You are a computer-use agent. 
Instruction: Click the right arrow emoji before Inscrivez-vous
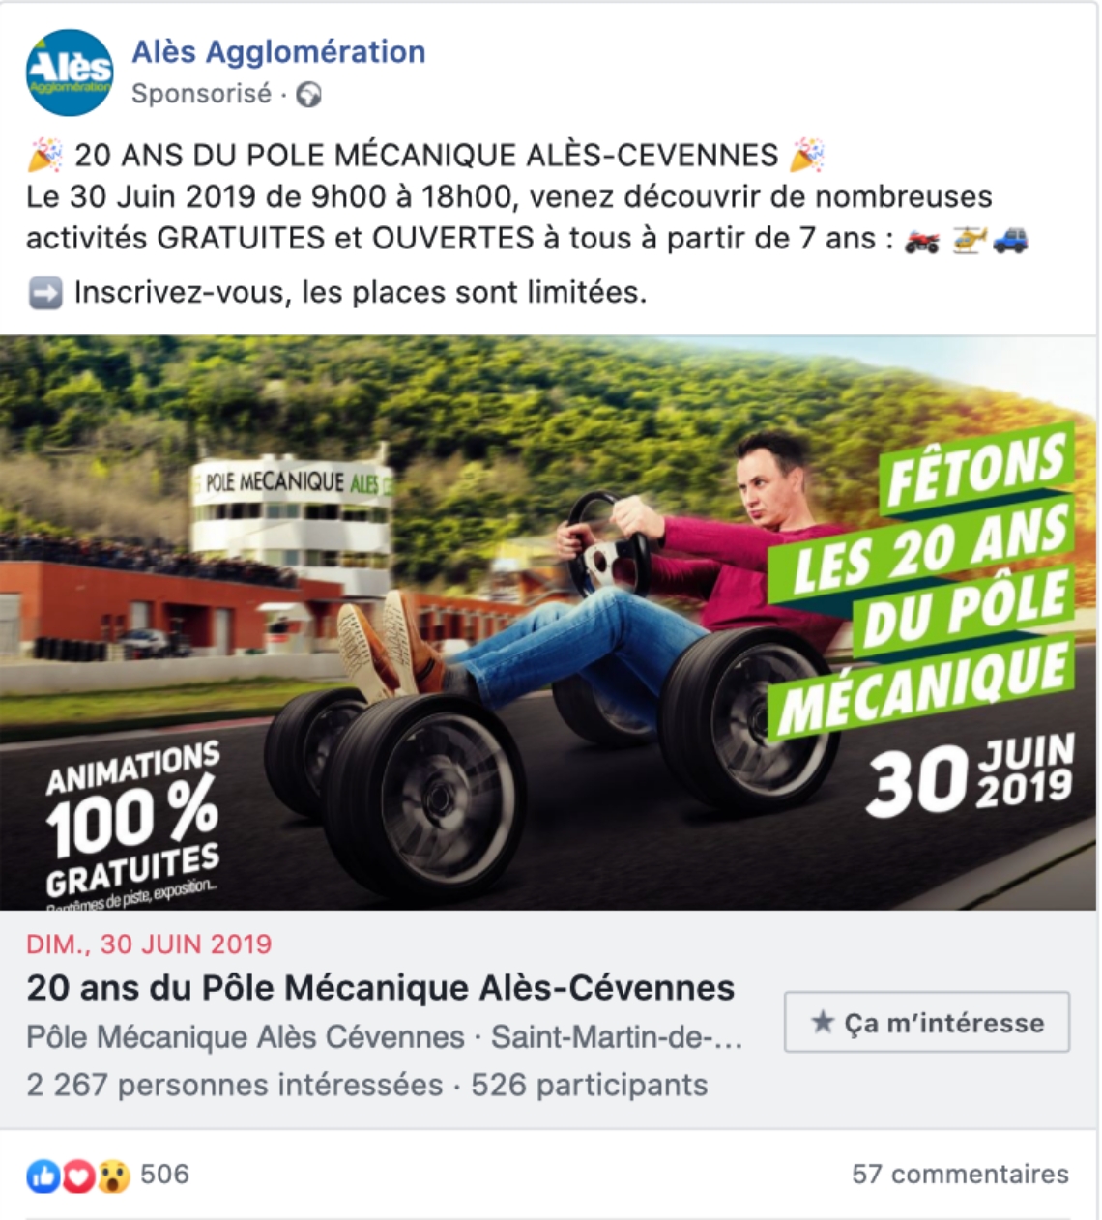45,292
